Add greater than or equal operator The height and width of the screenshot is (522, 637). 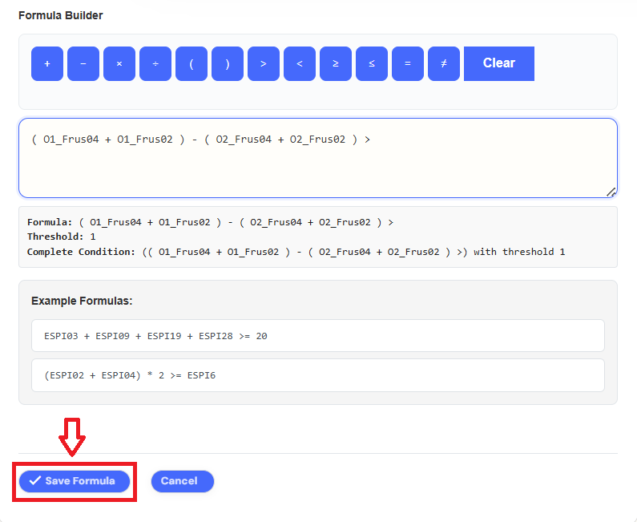tap(336, 63)
